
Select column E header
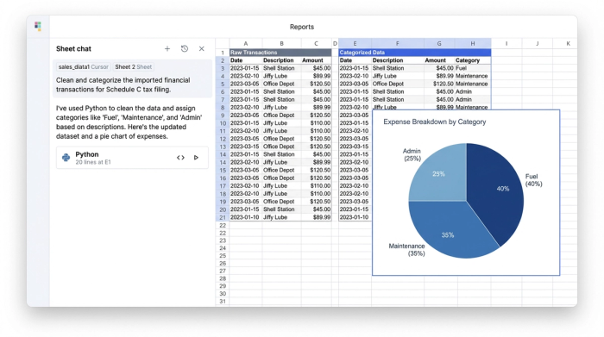(x=355, y=43)
